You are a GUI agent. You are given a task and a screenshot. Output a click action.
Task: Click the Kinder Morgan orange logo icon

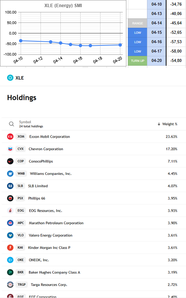pos(10,248)
